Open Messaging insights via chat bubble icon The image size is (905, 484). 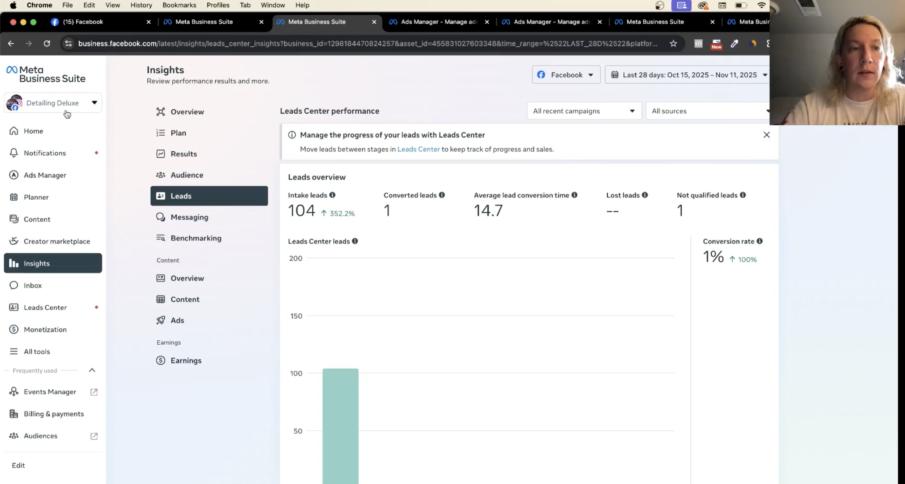tap(160, 217)
